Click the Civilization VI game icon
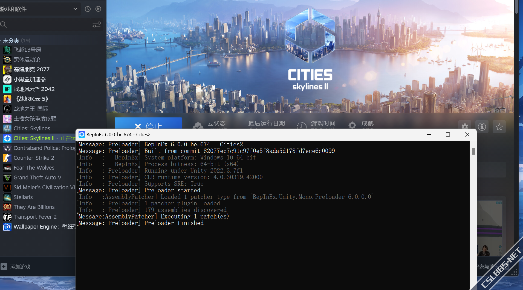The image size is (523, 290). (7, 187)
